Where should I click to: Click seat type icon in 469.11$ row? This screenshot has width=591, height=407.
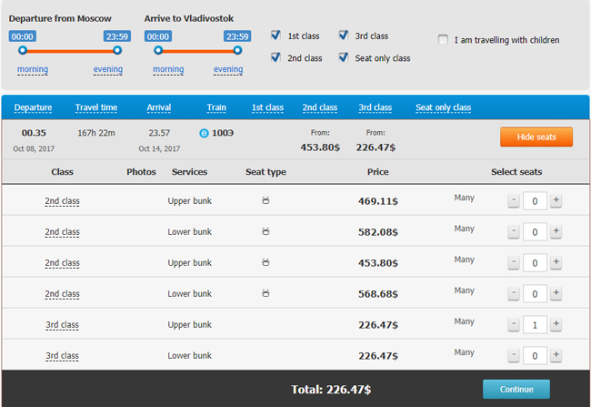point(265,201)
